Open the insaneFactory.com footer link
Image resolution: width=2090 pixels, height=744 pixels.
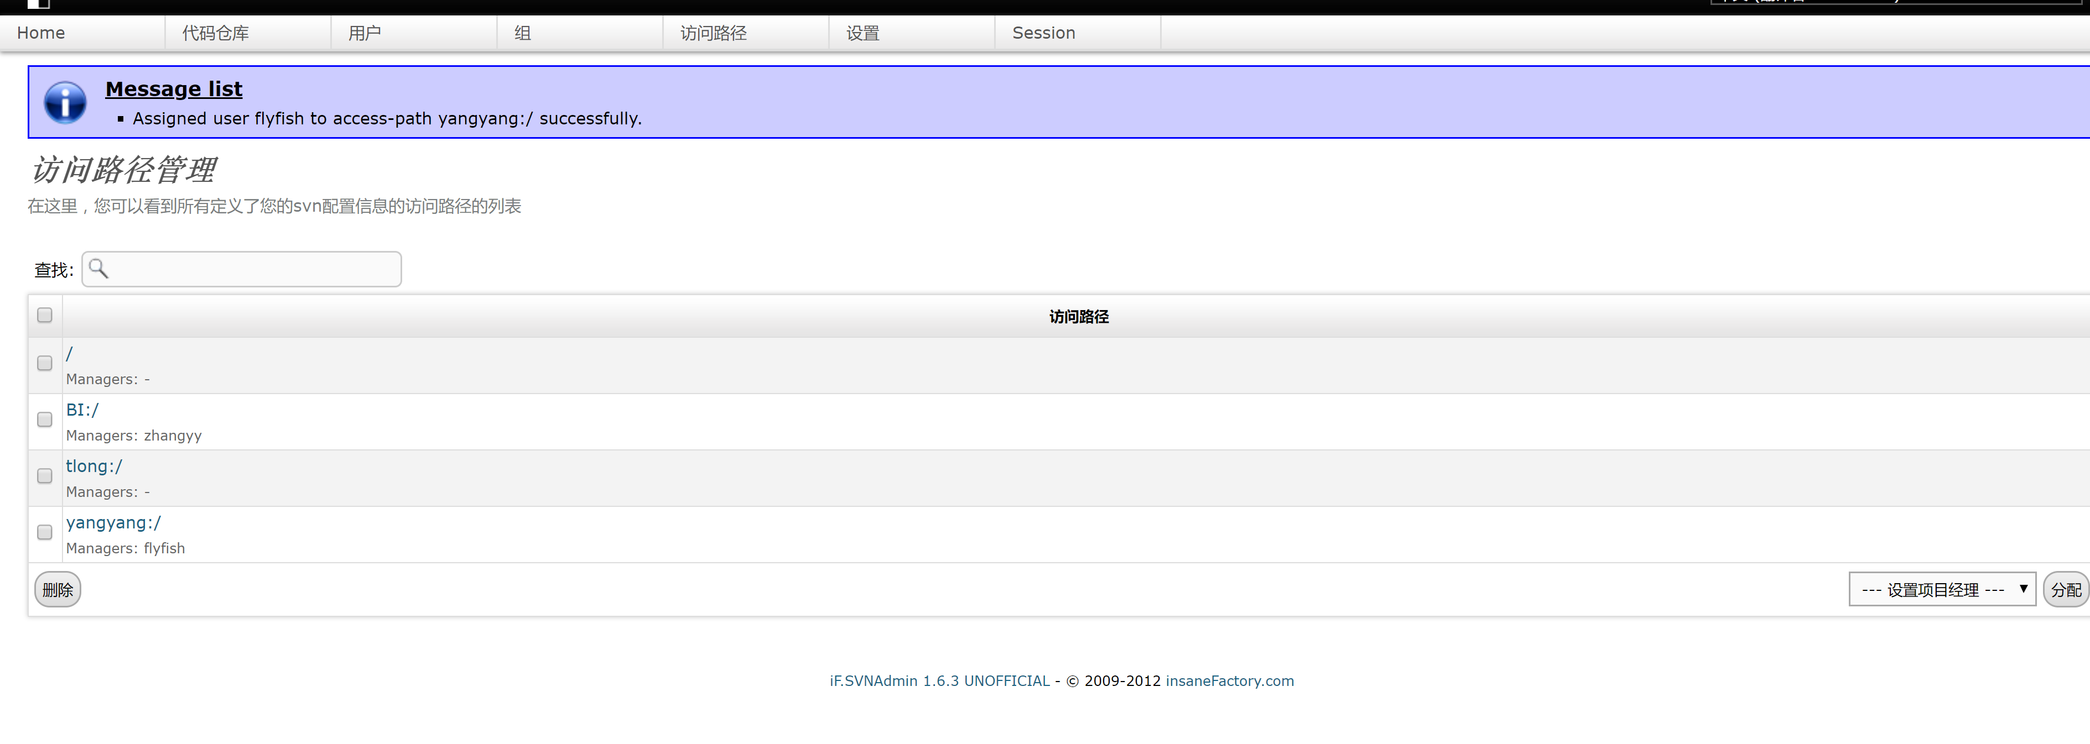coord(1229,681)
